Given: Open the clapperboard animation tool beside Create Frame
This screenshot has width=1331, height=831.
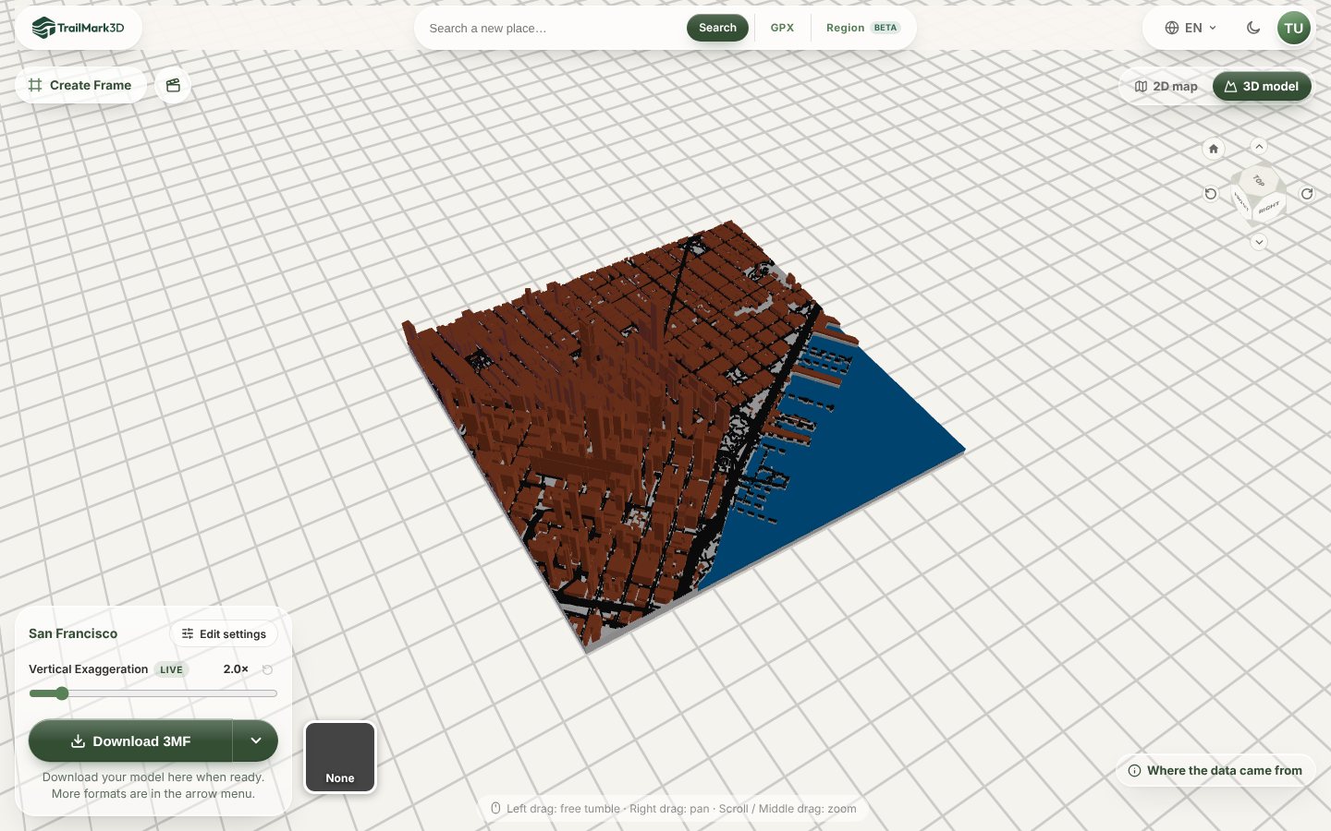Looking at the screenshot, I should tap(173, 85).
